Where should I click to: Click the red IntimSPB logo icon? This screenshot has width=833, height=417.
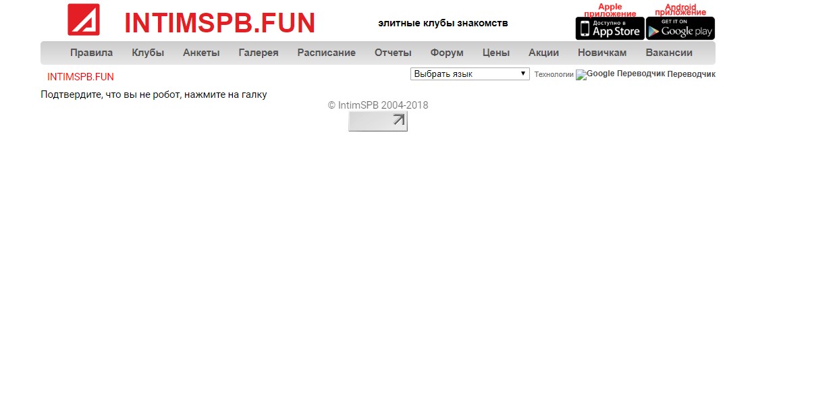pyautogui.click(x=84, y=20)
